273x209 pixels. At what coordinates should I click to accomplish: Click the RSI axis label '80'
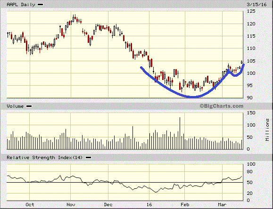coord(250,172)
